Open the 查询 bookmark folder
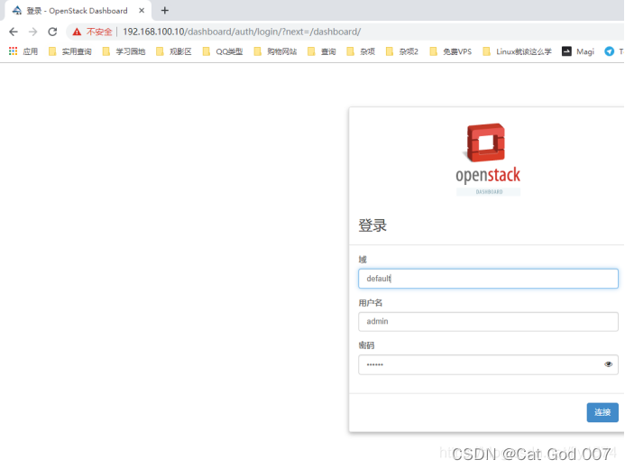Viewport: 625px width, 469px height. (322, 51)
